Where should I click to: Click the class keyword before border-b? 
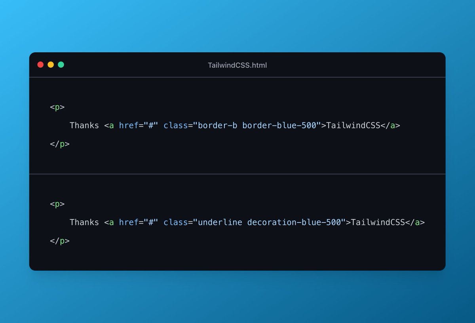click(175, 125)
